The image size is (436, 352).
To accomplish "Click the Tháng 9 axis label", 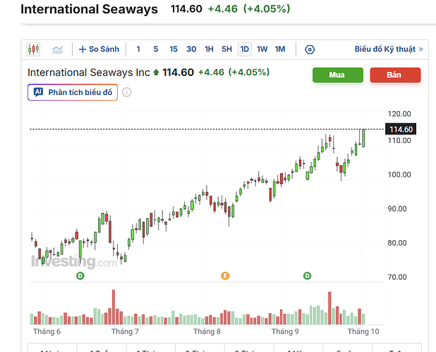I will [x=285, y=332].
